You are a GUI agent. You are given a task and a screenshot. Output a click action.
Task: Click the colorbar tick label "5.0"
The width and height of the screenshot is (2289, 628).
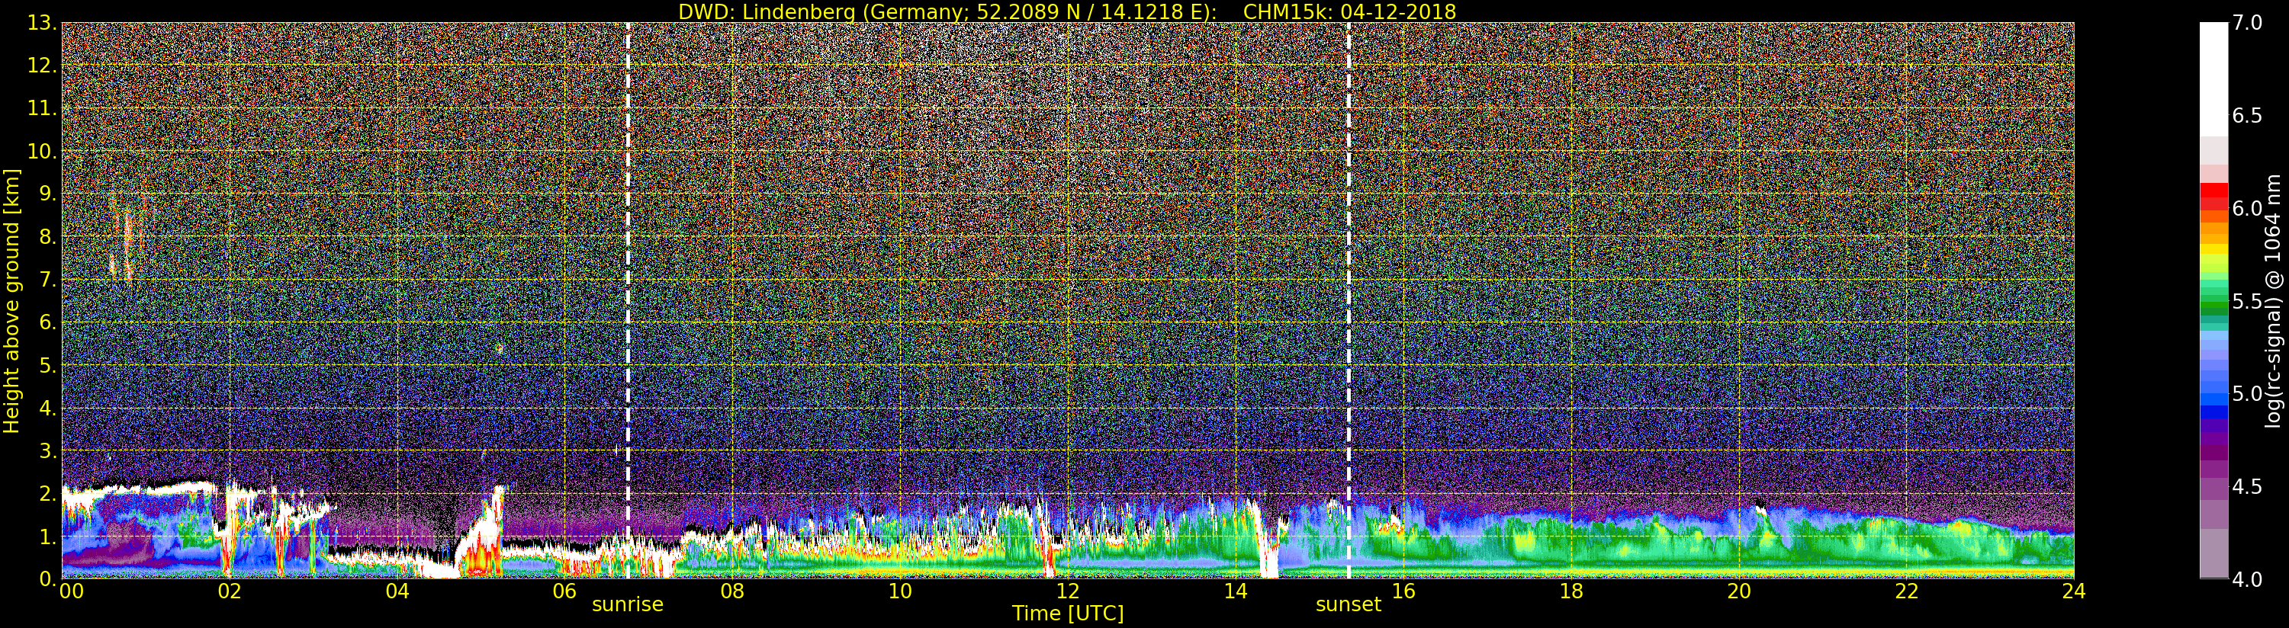(x=2247, y=393)
